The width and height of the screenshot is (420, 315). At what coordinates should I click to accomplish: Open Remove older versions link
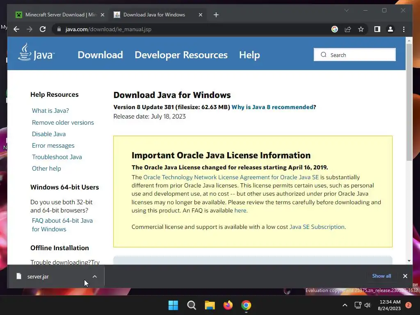pyautogui.click(x=63, y=122)
